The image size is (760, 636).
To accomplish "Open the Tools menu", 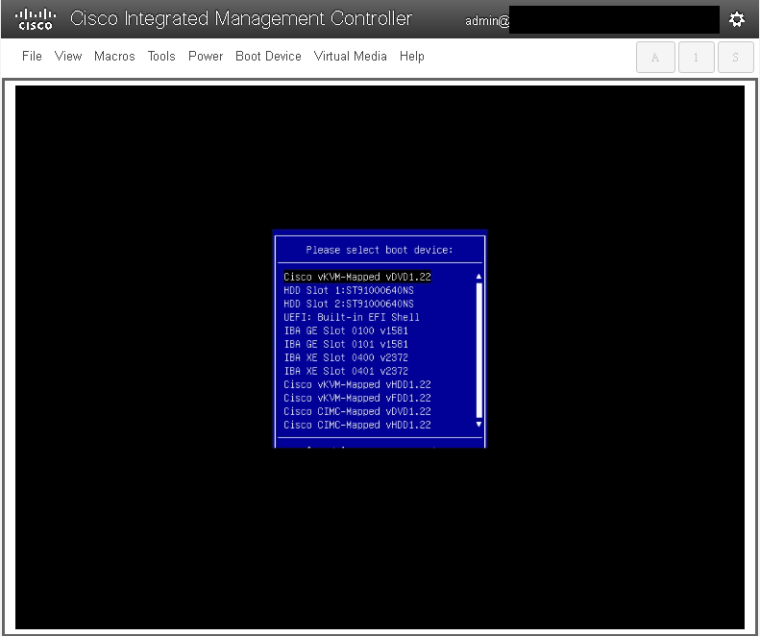I will (161, 57).
